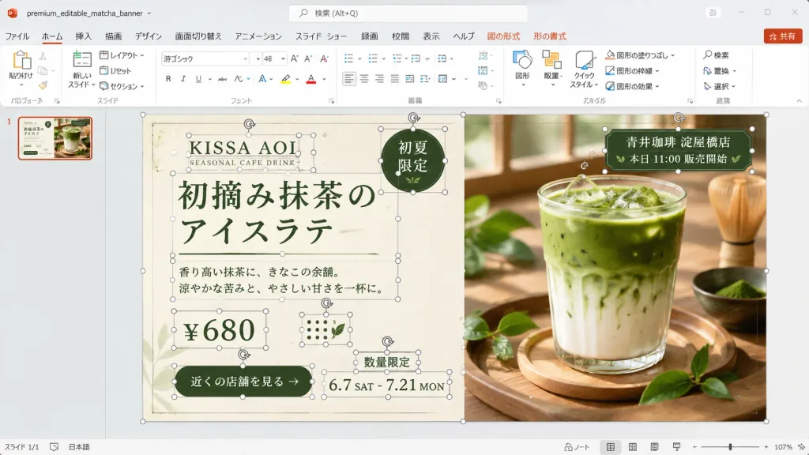
Task: Click the search box (検索 Alt+Q)
Action: point(408,13)
